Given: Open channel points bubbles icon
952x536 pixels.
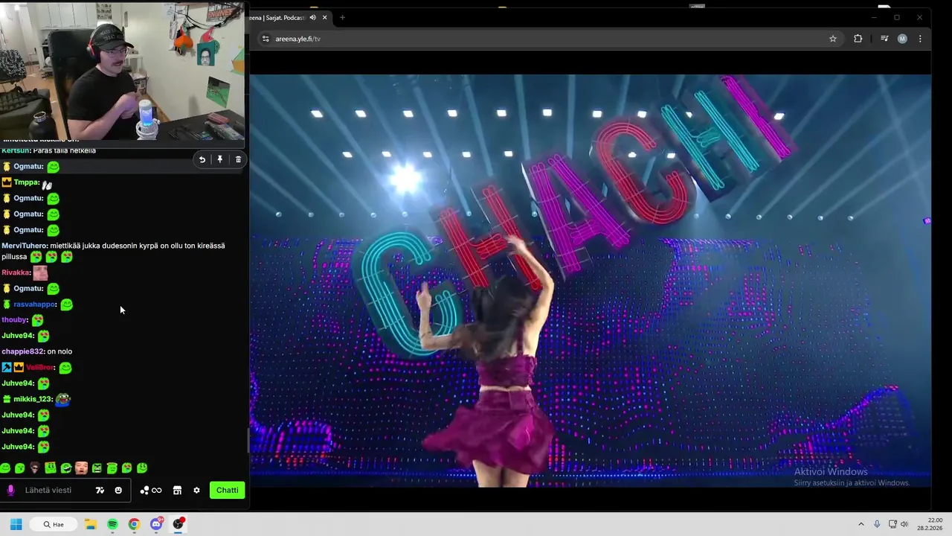Looking at the screenshot, I should [150, 490].
